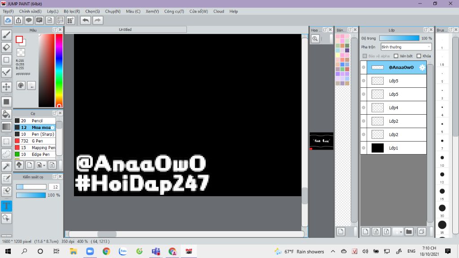Select the Magic Wand tool

click(x=6, y=166)
